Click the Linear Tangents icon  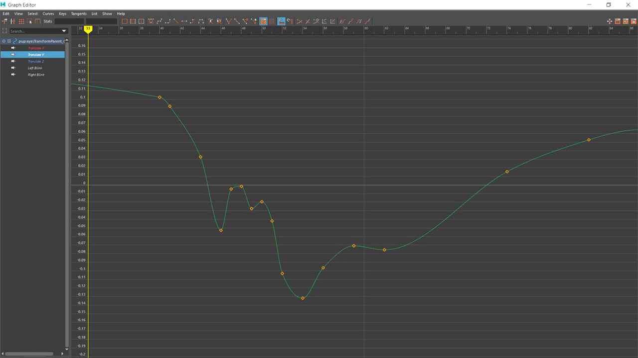(176, 21)
